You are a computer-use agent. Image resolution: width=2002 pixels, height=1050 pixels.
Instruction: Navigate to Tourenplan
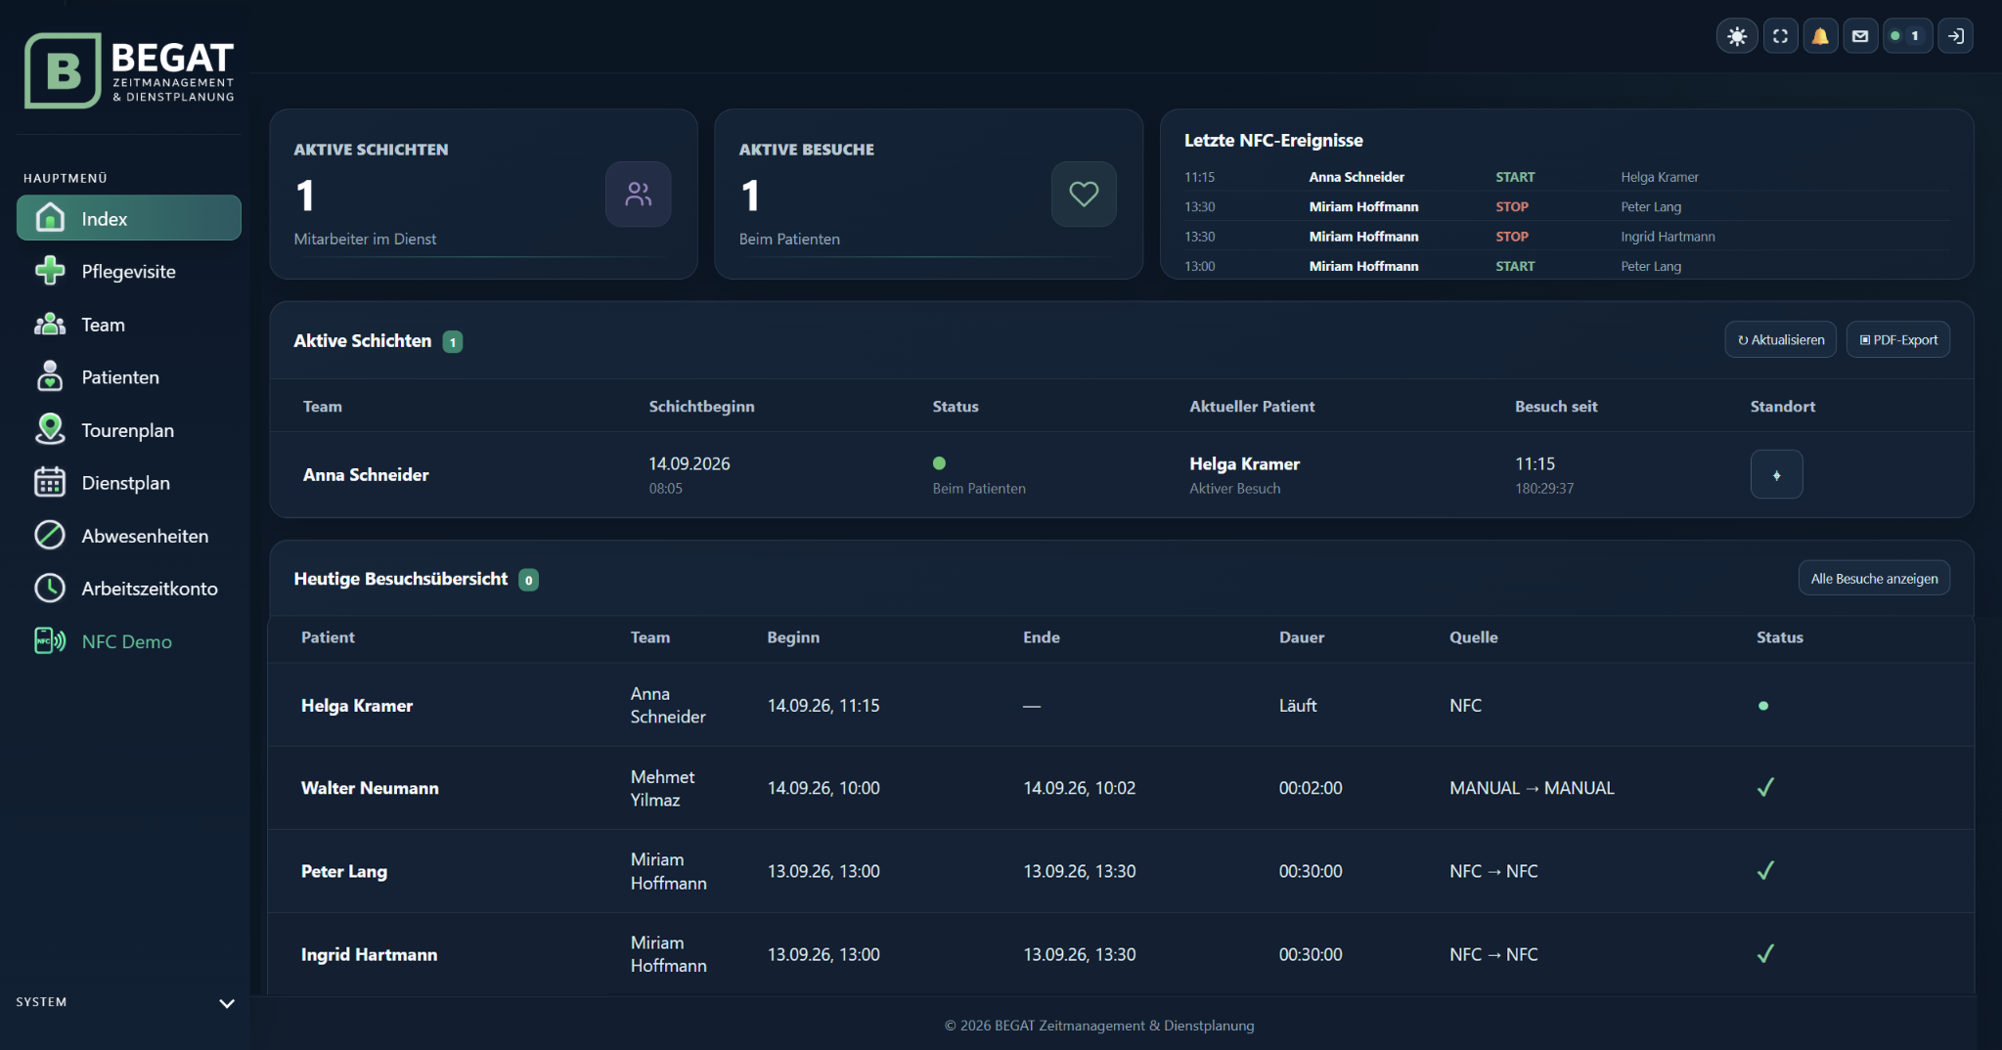click(x=129, y=429)
